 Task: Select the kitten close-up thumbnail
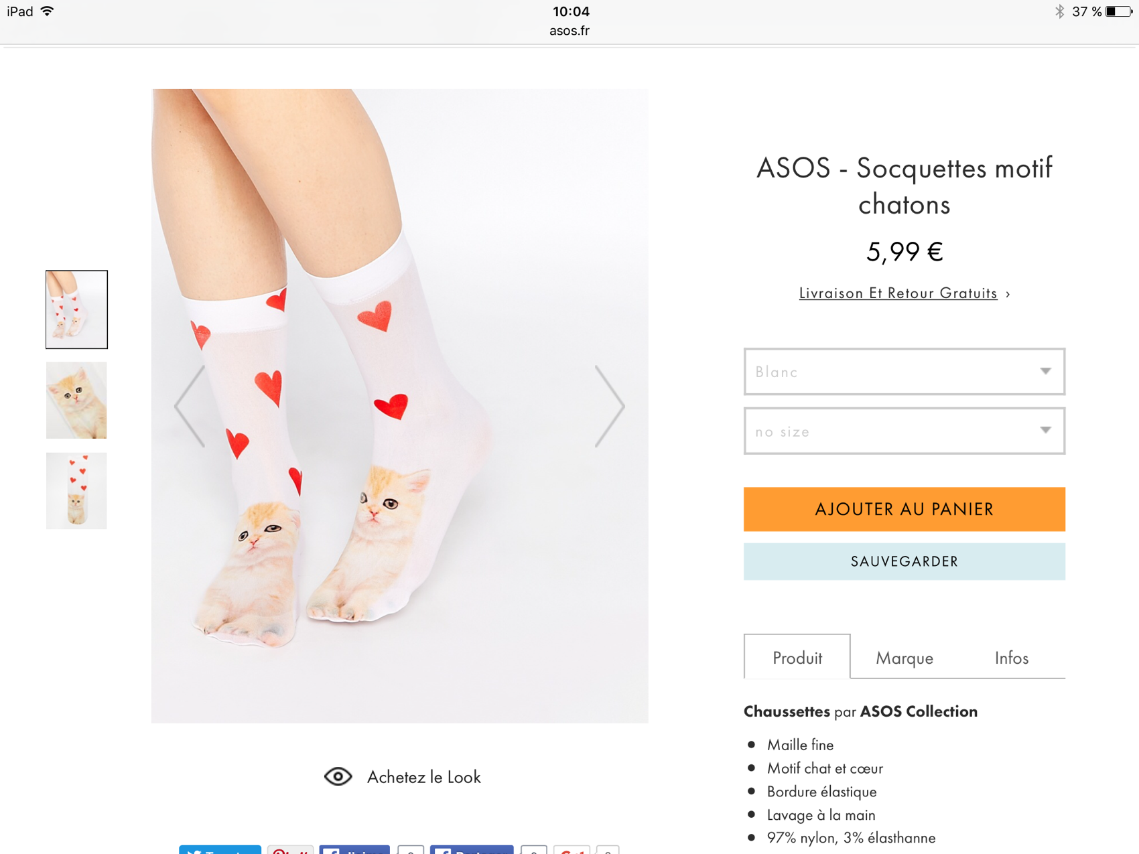(76, 401)
